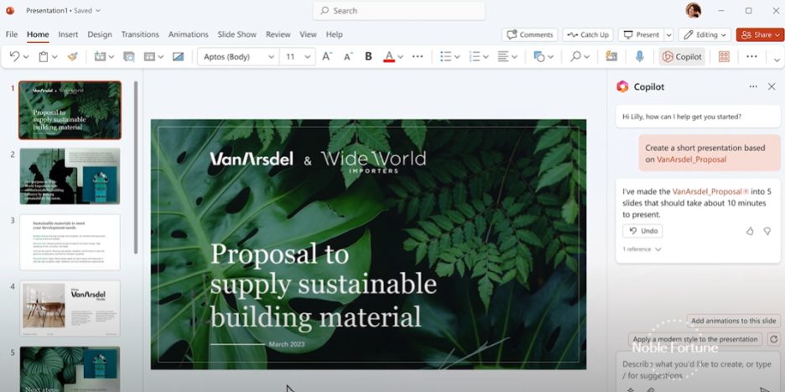Click Add animations to this slide suggestion
This screenshot has height=392, width=785.
[x=734, y=321]
